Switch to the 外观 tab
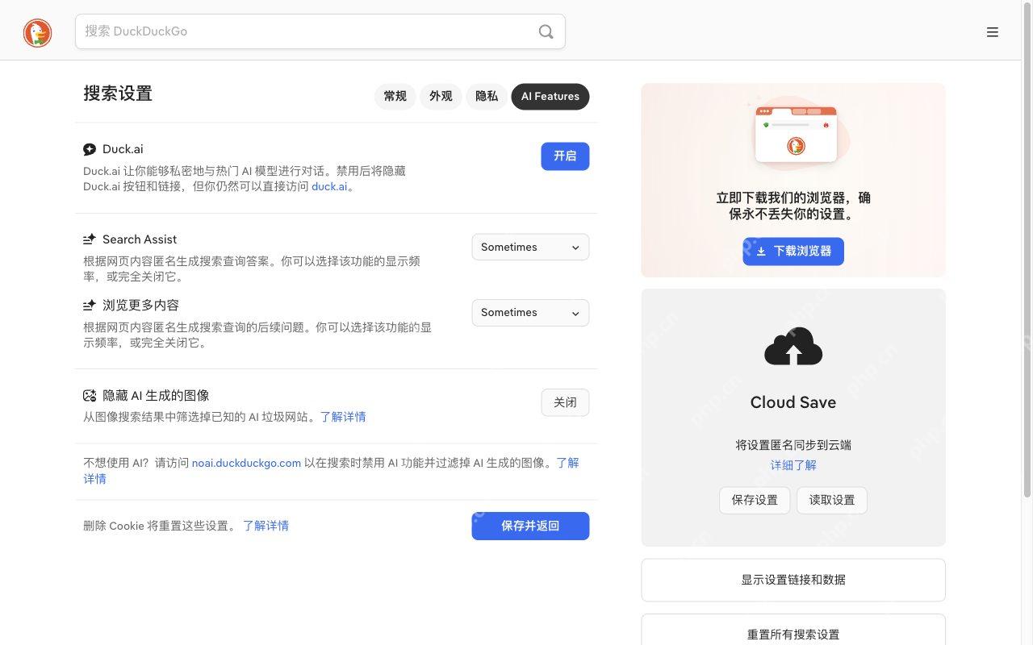The width and height of the screenshot is (1033, 645). (x=441, y=97)
